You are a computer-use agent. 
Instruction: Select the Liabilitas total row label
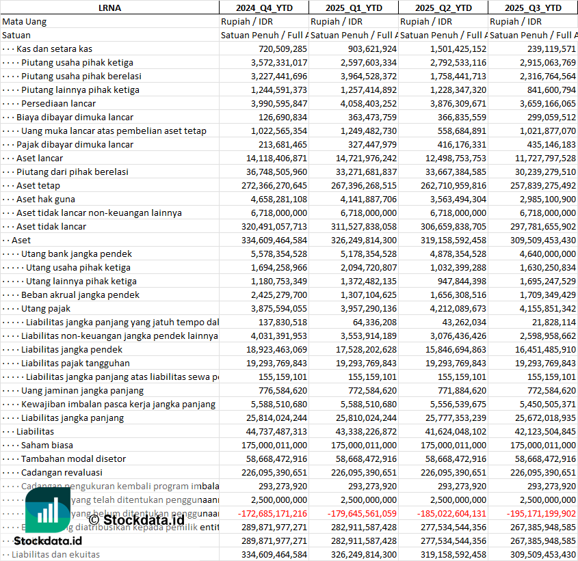35,430
